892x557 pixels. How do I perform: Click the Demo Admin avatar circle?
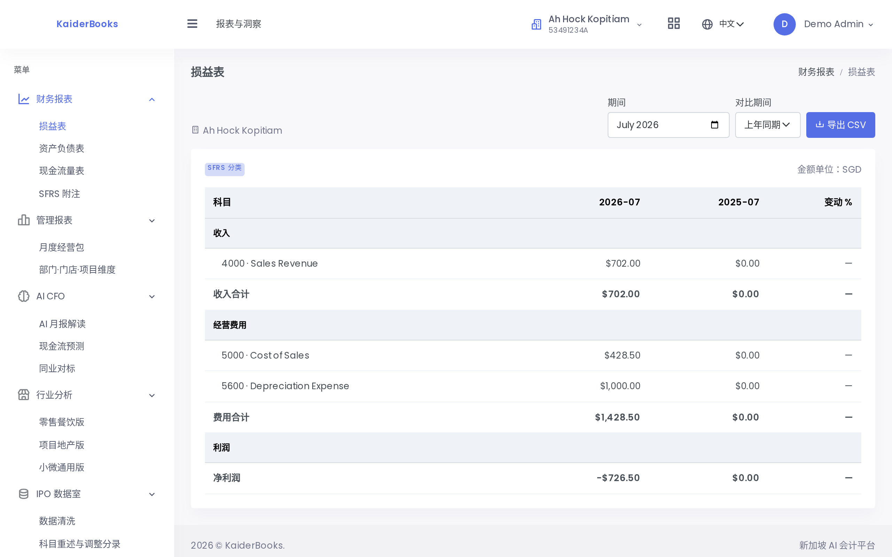point(784,24)
